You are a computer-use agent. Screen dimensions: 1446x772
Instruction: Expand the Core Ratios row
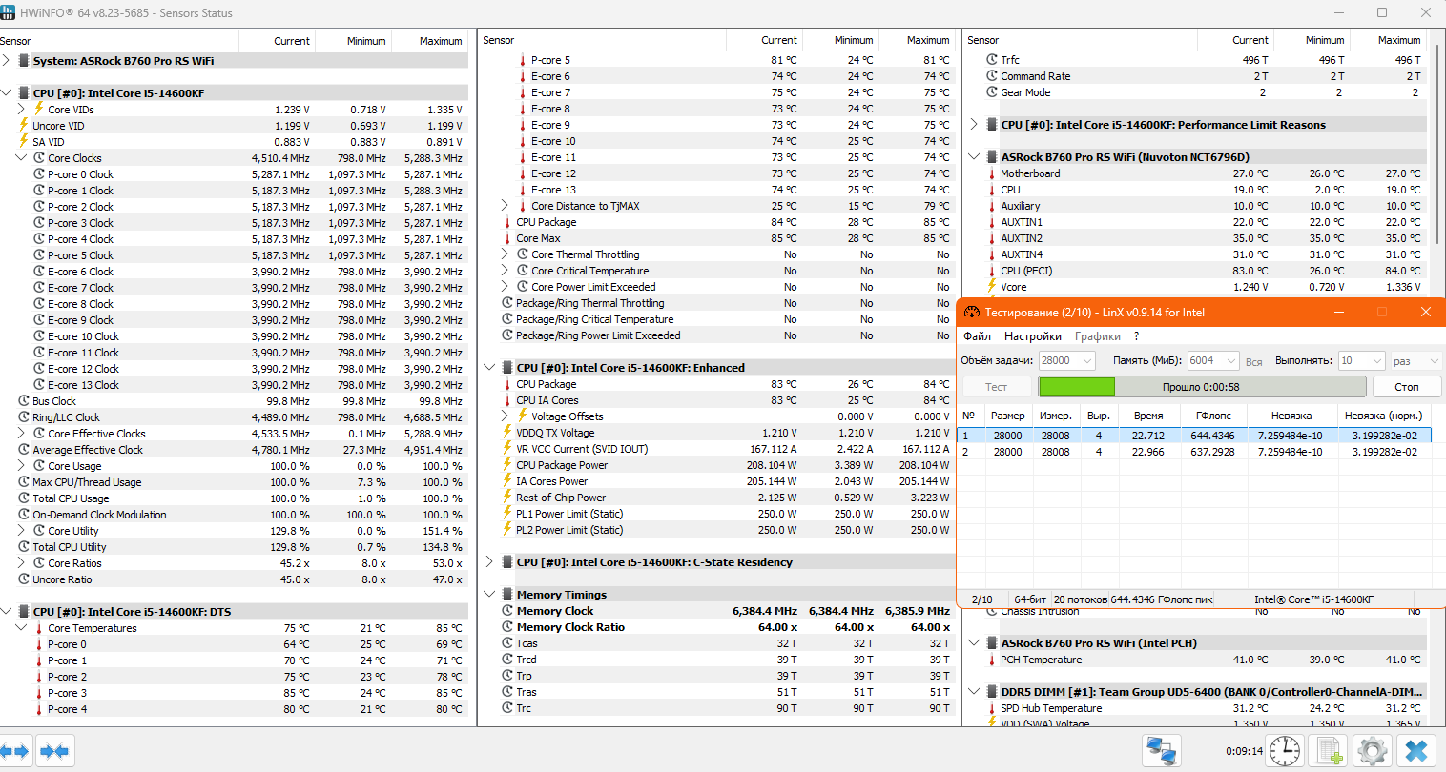point(21,563)
